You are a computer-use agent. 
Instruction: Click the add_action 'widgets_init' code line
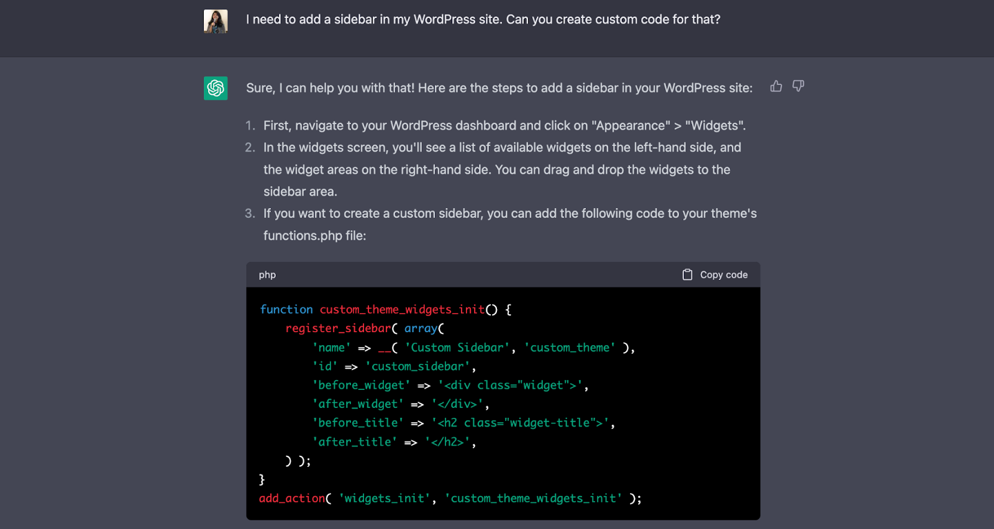pyautogui.click(x=450, y=499)
